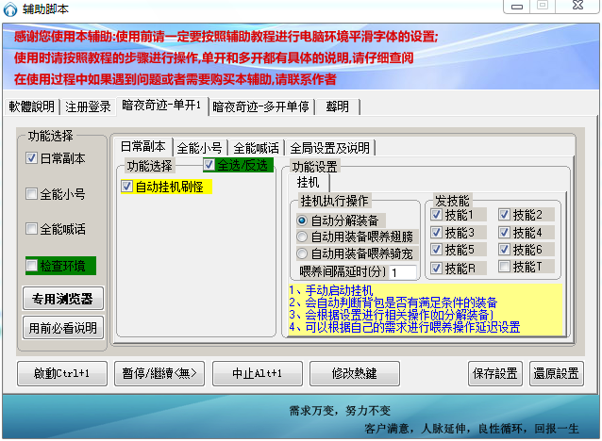This screenshot has height=441, width=602.
Task: Toggle the 全选/反选 checkbox
Action: [x=209, y=166]
